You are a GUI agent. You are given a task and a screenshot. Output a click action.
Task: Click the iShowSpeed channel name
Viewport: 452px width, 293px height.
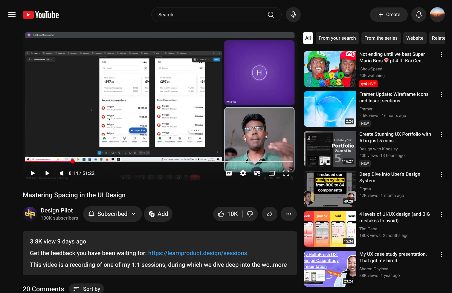click(x=371, y=69)
